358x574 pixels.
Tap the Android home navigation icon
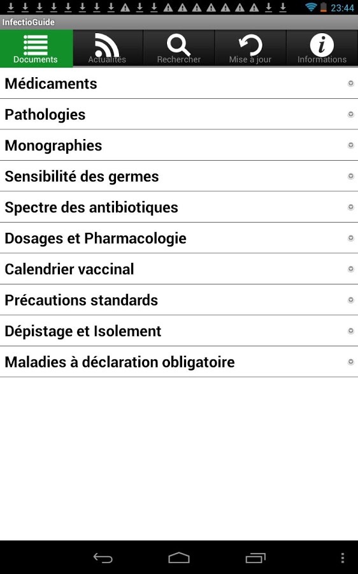click(x=179, y=558)
